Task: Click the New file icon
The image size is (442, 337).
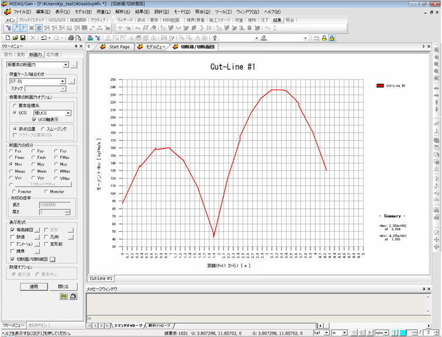Action: click(x=8, y=38)
